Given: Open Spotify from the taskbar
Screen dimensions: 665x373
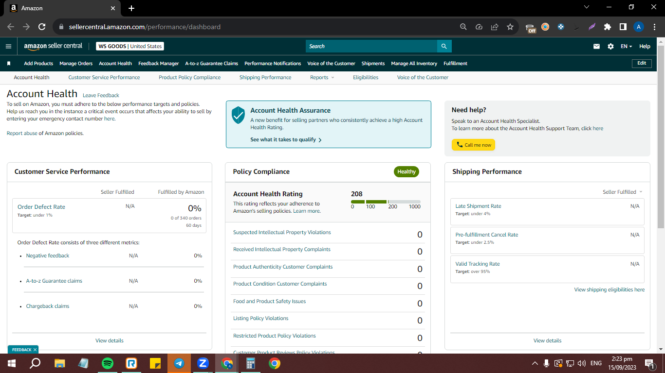Looking at the screenshot, I should 108,363.
